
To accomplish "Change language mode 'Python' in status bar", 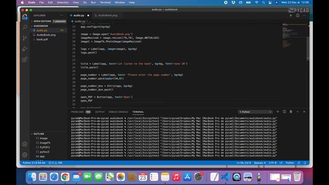I will pyautogui.click(x=290, y=163).
